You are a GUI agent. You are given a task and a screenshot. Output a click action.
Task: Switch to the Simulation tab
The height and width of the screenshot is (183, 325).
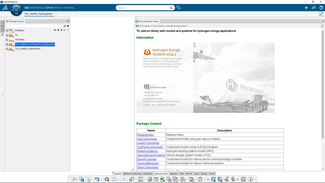click(148, 174)
